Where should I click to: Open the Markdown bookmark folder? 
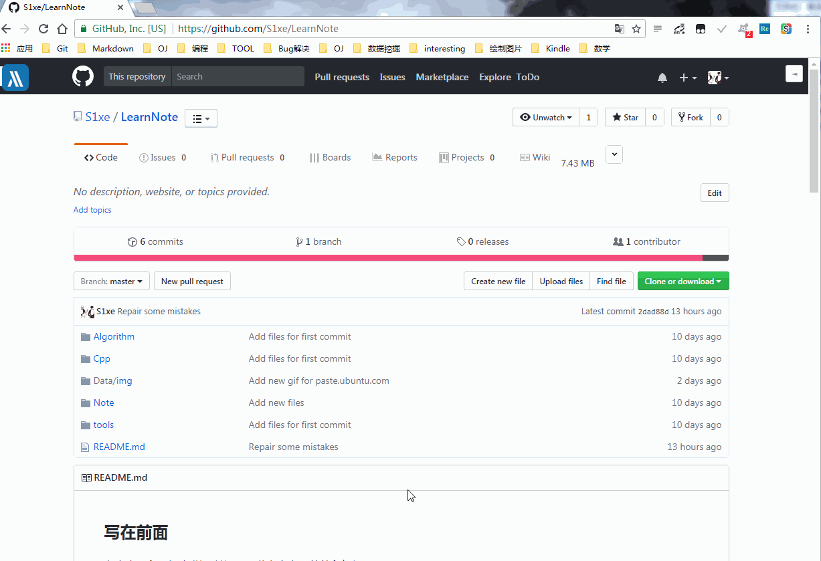pos(106,48)
